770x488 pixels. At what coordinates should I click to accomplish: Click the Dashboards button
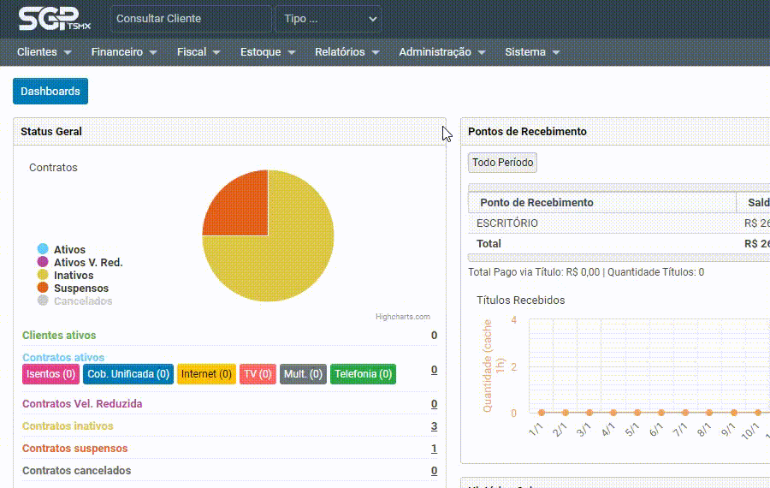tap(50, 92)
